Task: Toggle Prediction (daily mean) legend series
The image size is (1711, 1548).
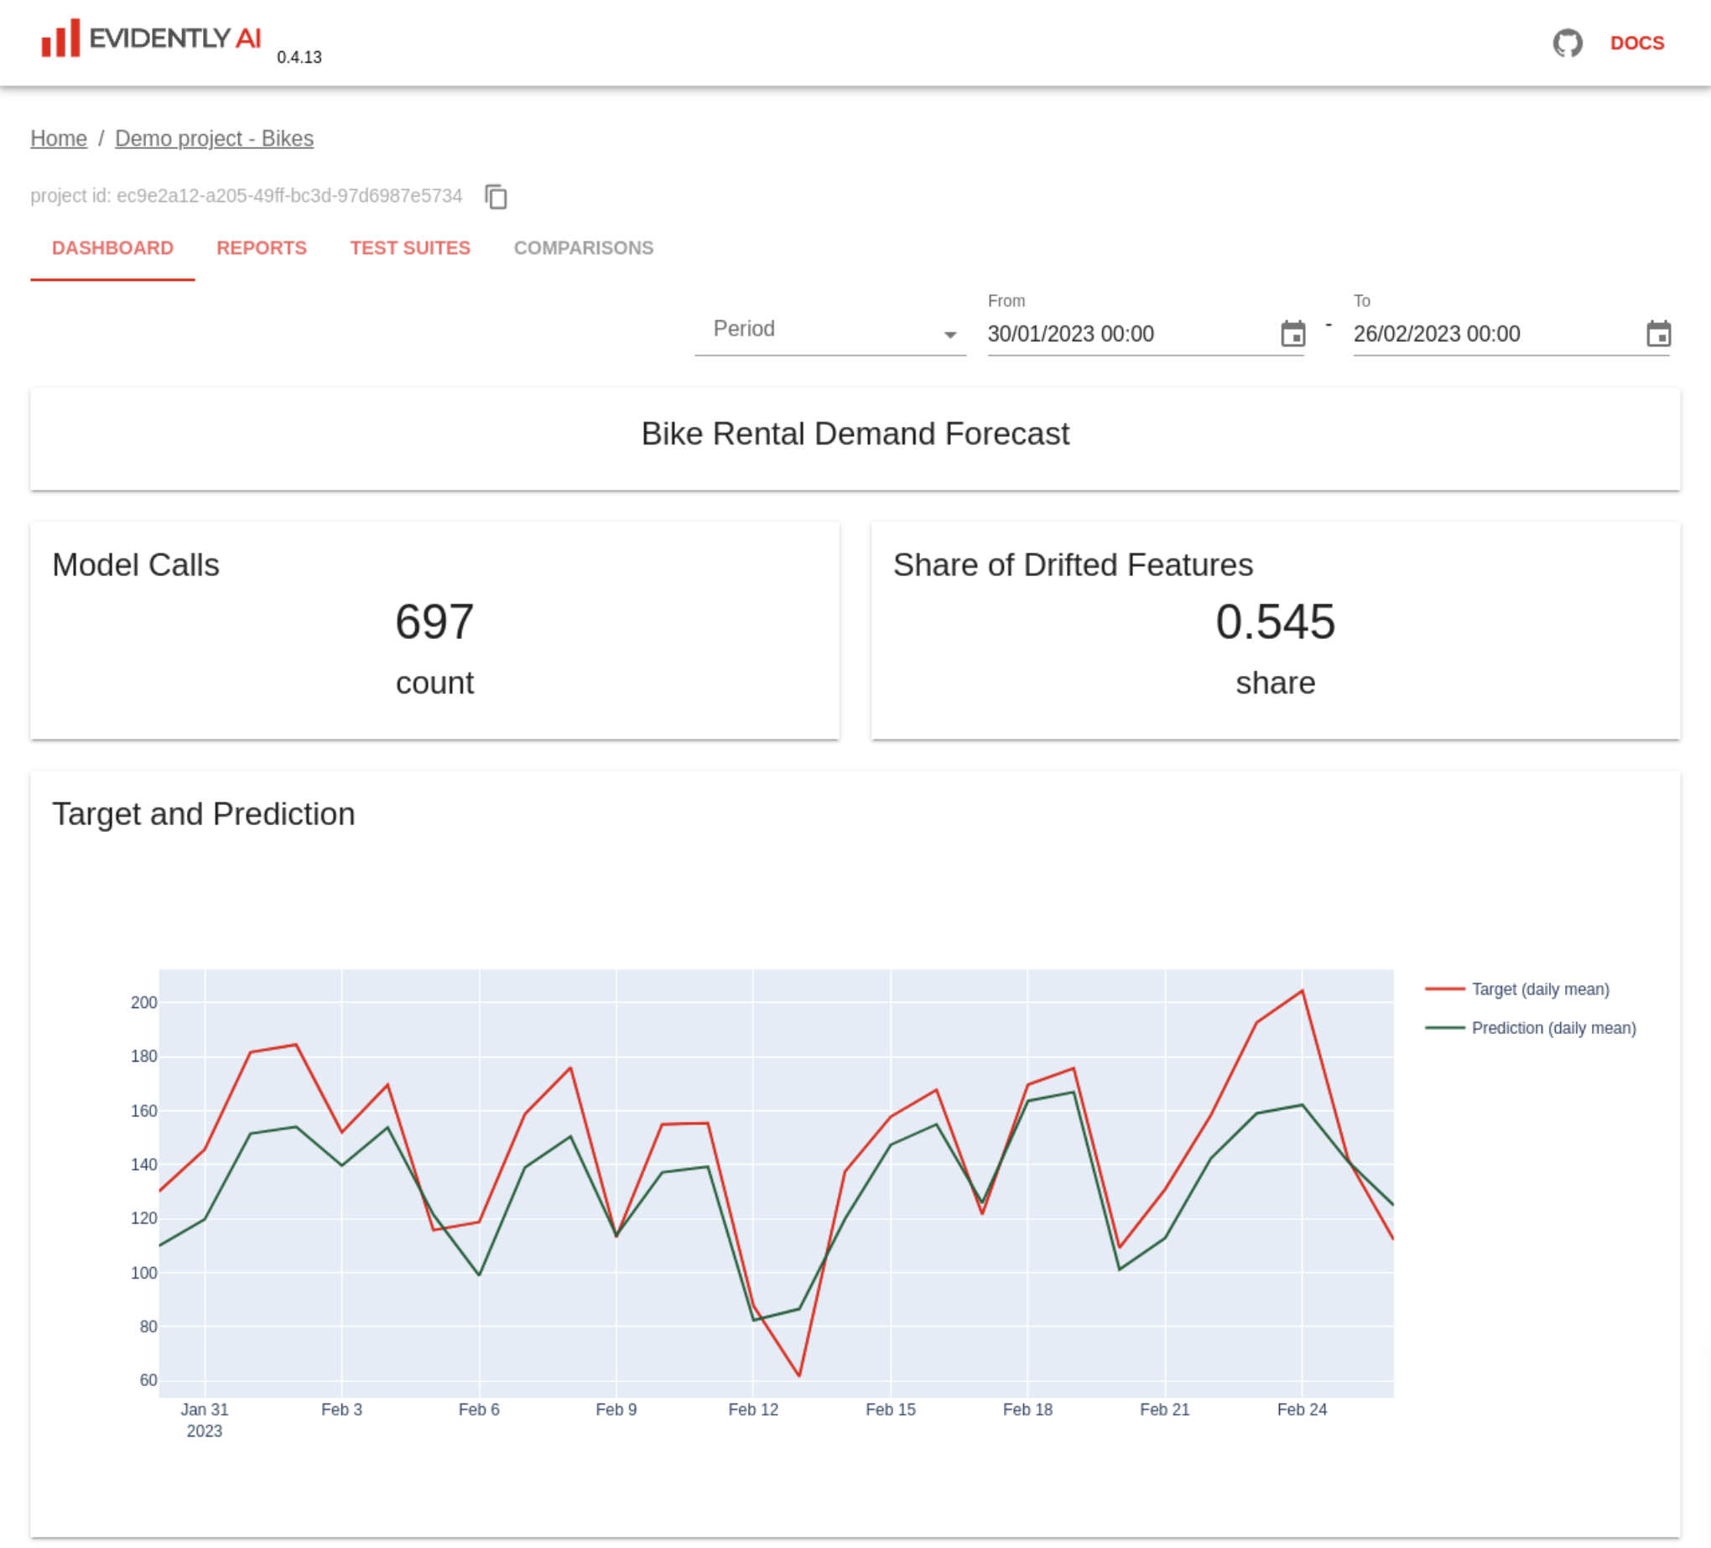Action: point(1553,1028)
